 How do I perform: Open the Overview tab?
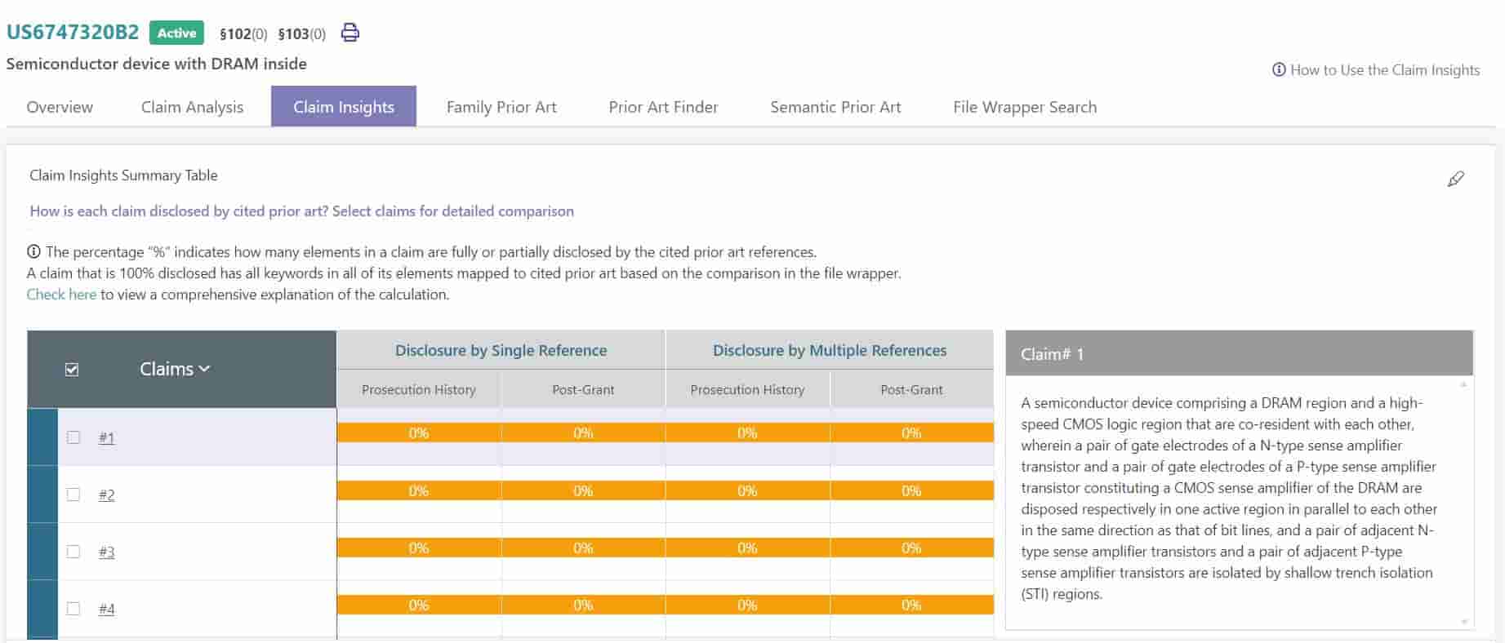(60, 107)
